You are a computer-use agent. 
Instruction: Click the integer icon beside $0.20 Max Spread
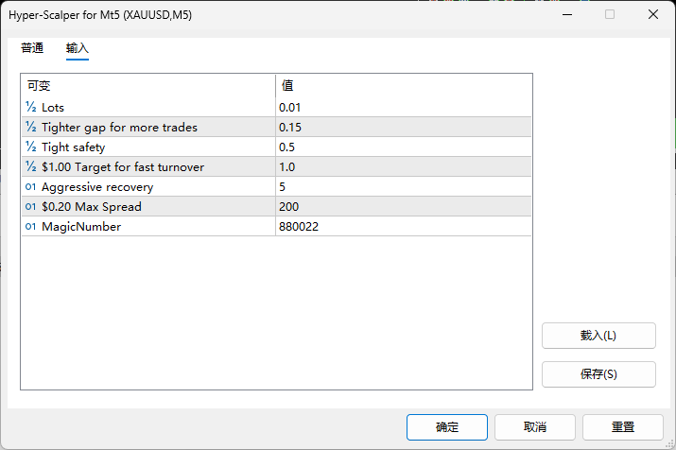[31, 206]
